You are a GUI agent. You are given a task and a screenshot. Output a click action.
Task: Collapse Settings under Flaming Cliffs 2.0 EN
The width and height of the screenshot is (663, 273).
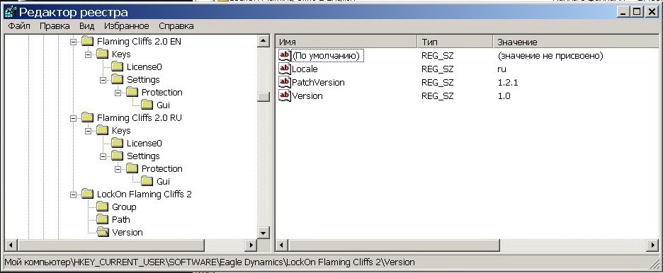coord(103,80)
